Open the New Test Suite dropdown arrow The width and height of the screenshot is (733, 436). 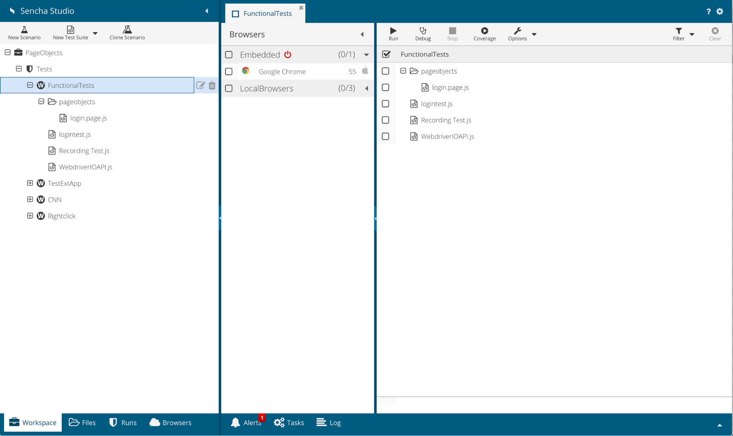(95, 33)
